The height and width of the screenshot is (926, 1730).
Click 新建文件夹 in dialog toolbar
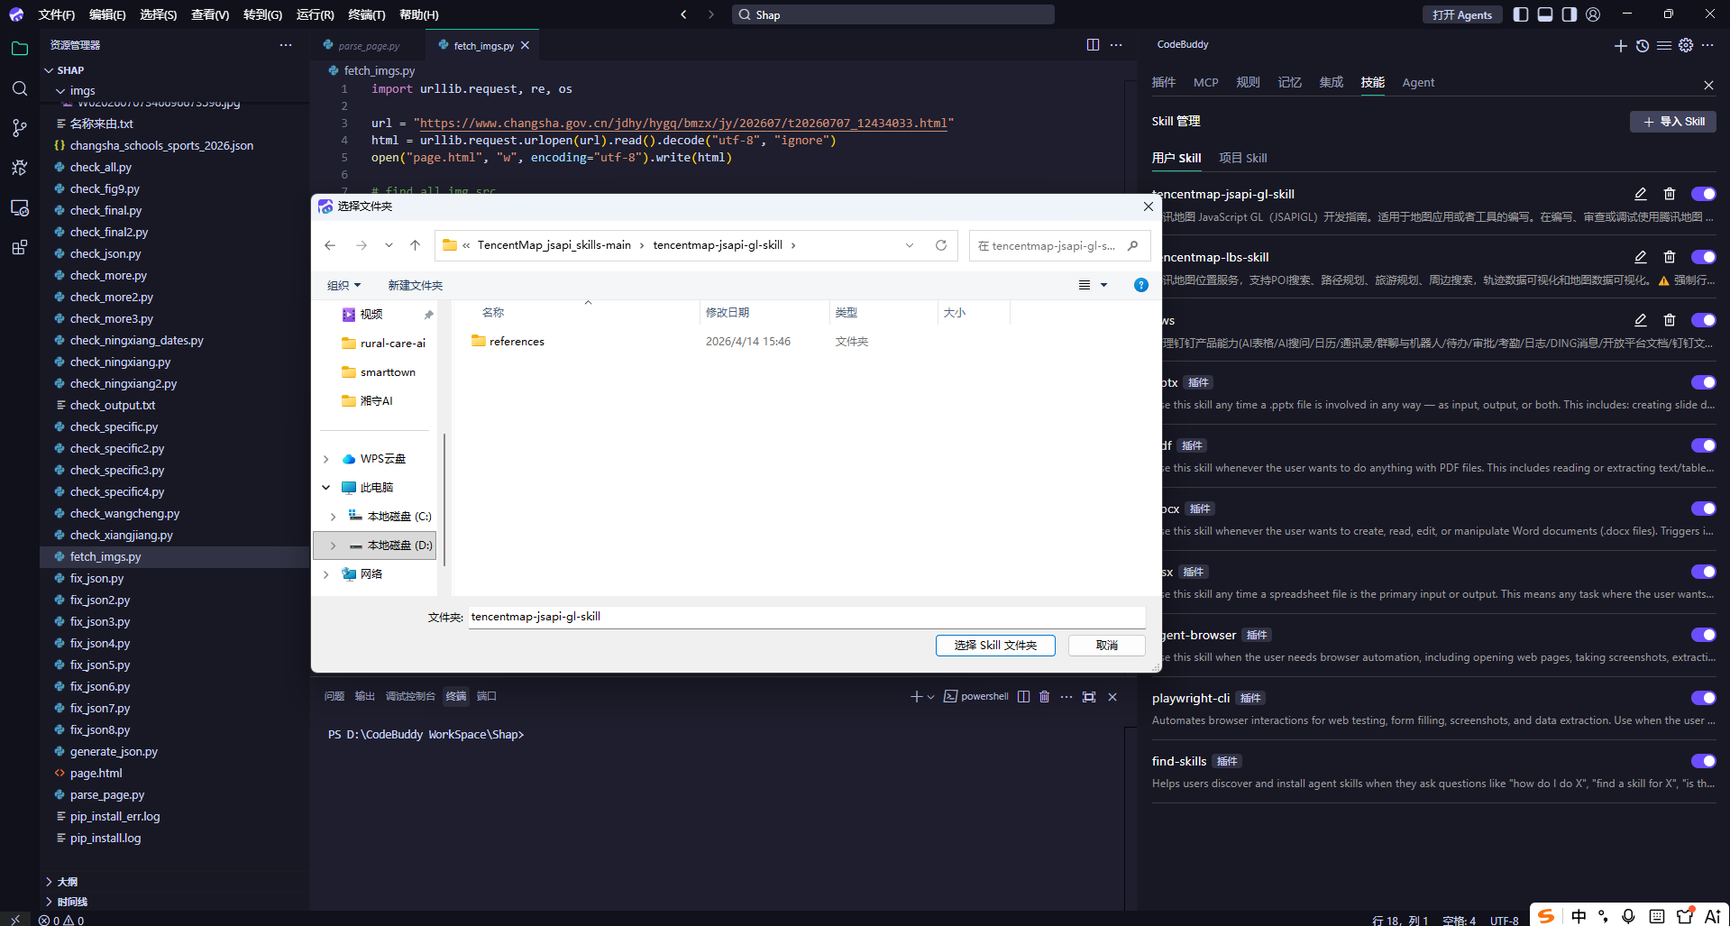tap(415, 286)
